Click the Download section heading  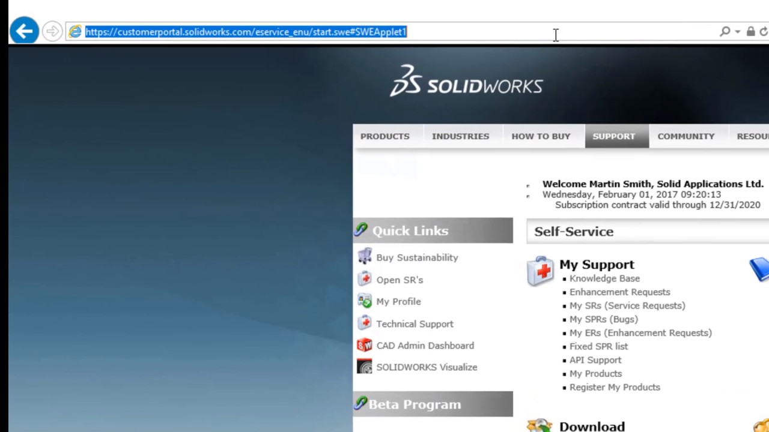592,426
